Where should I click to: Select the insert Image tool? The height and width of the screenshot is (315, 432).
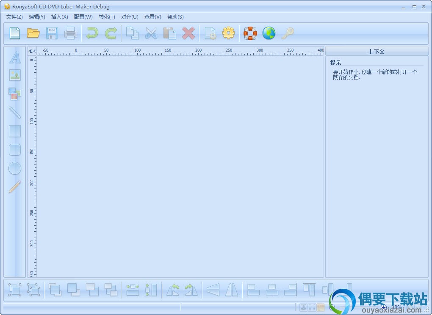(15, 75)
